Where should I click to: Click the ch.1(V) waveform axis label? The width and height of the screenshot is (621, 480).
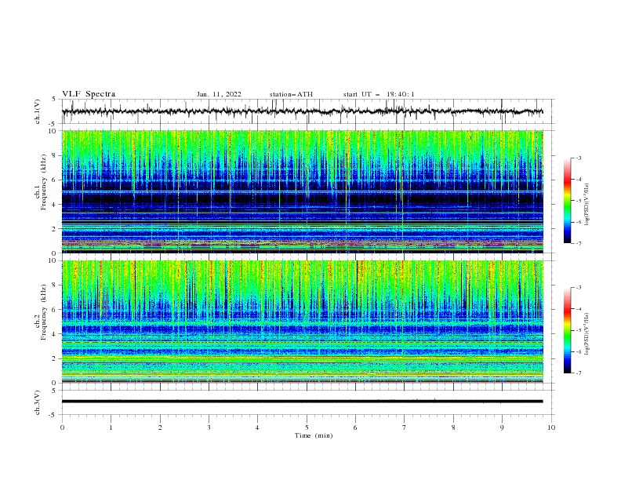pyautogui.click(x=38, y=111)
